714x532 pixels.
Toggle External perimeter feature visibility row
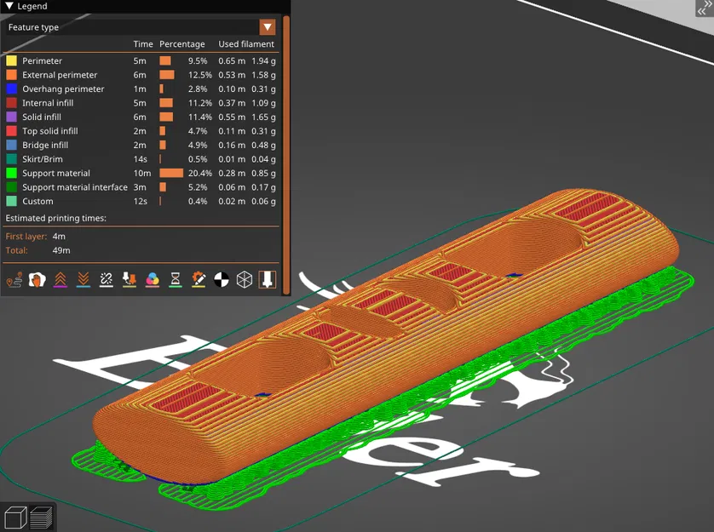(x=141, y=75)
